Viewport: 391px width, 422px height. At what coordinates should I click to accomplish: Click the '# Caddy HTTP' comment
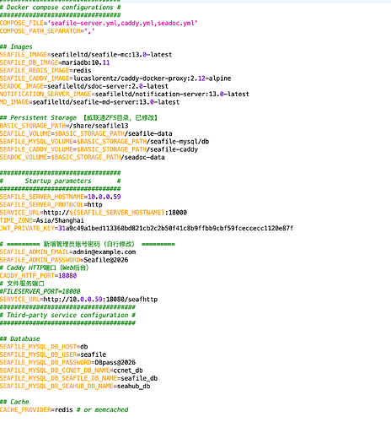click(45, 268)
